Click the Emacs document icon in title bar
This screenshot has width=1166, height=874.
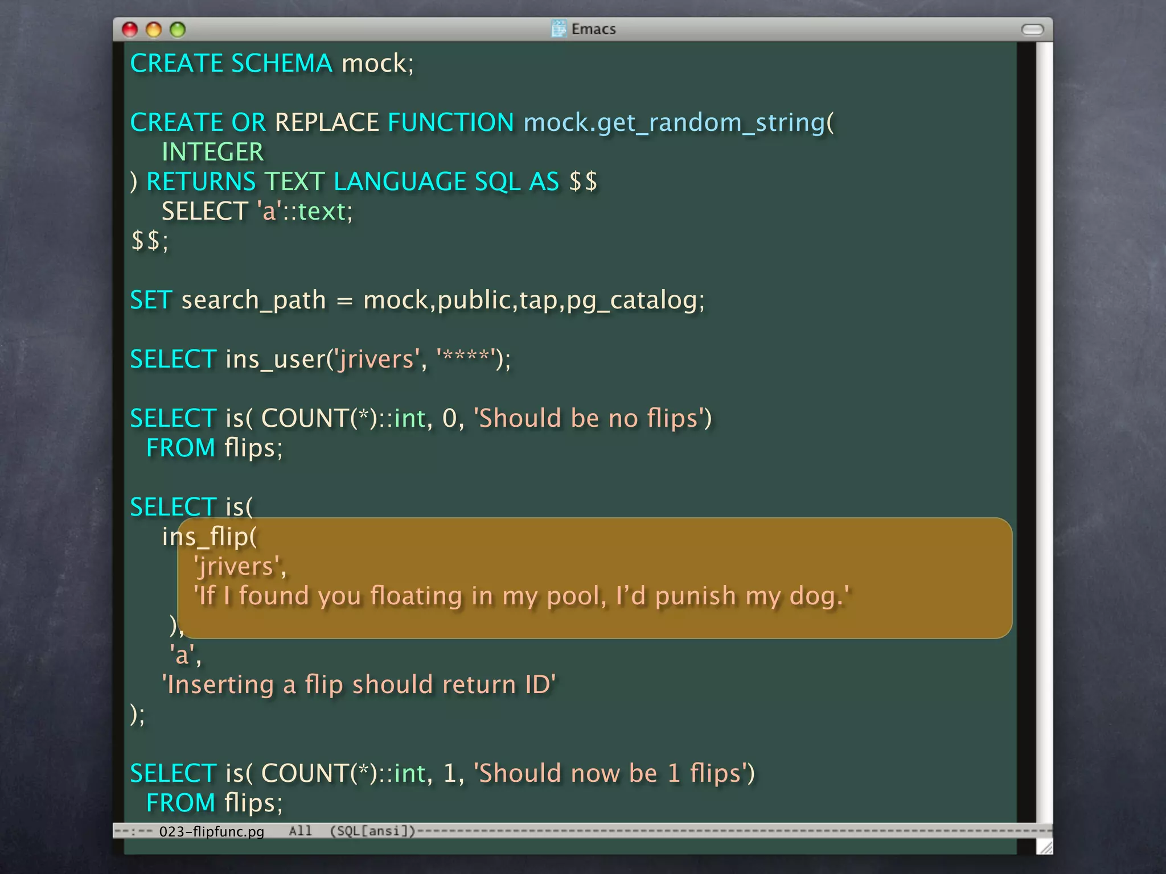click(559, 28)
